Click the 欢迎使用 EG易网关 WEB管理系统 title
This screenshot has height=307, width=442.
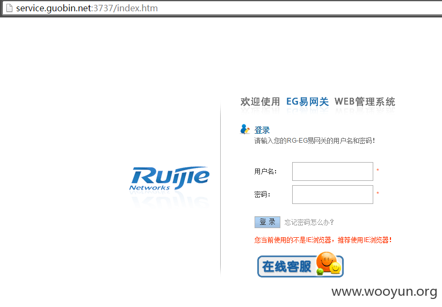318,101
